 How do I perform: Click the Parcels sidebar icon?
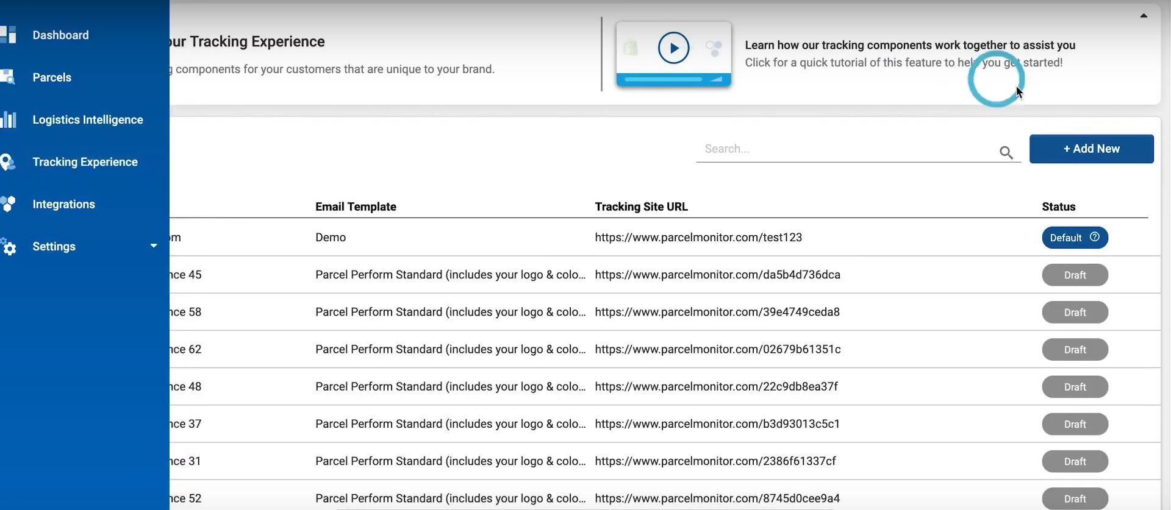(x=8, y=77)
